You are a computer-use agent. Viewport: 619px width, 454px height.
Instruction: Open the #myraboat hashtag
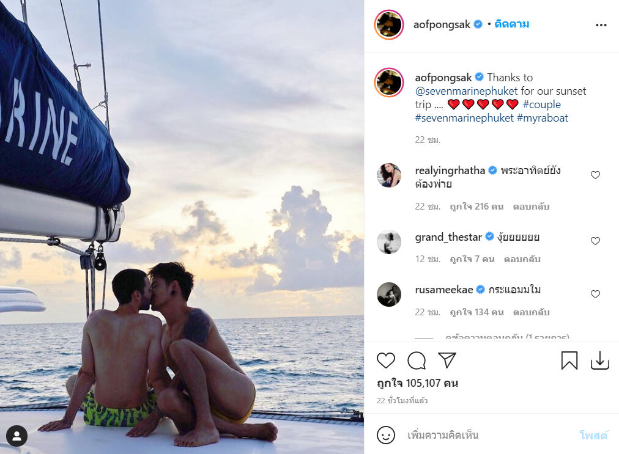pyautogui.click(x=542, y=118)
